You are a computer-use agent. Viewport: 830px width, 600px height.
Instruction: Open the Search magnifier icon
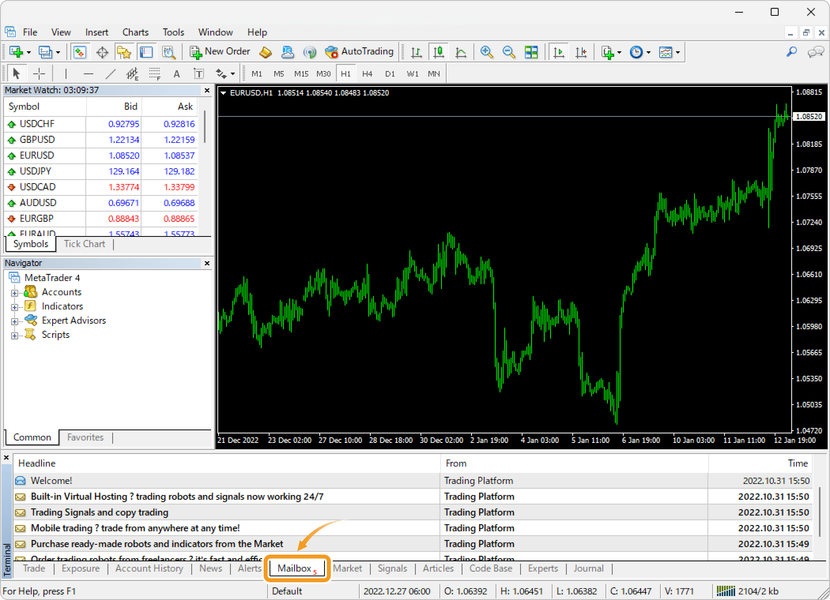click(x=791, y=52)
